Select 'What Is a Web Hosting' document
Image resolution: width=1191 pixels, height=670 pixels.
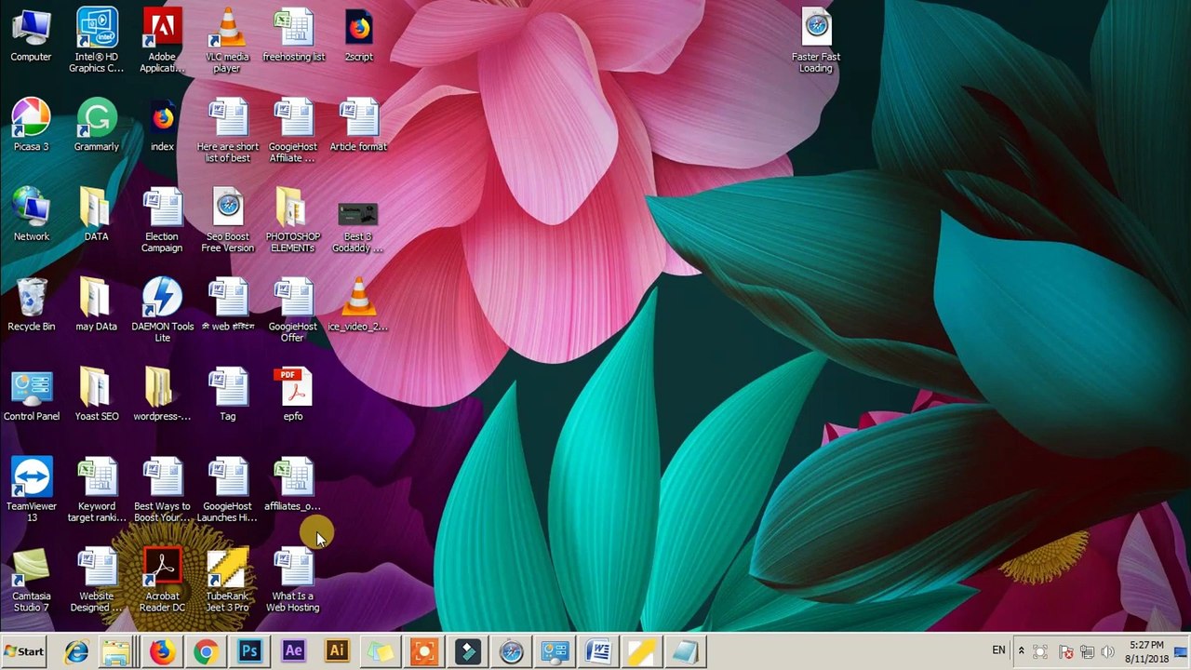[293, 581]
